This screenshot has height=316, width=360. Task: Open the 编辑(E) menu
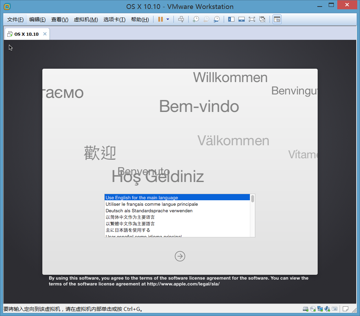[x=38, y=20]
